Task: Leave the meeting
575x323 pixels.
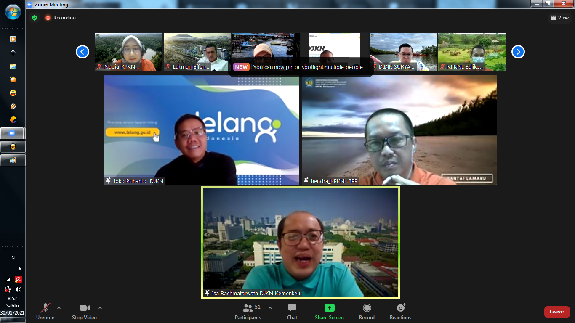Action: point(556,312)
